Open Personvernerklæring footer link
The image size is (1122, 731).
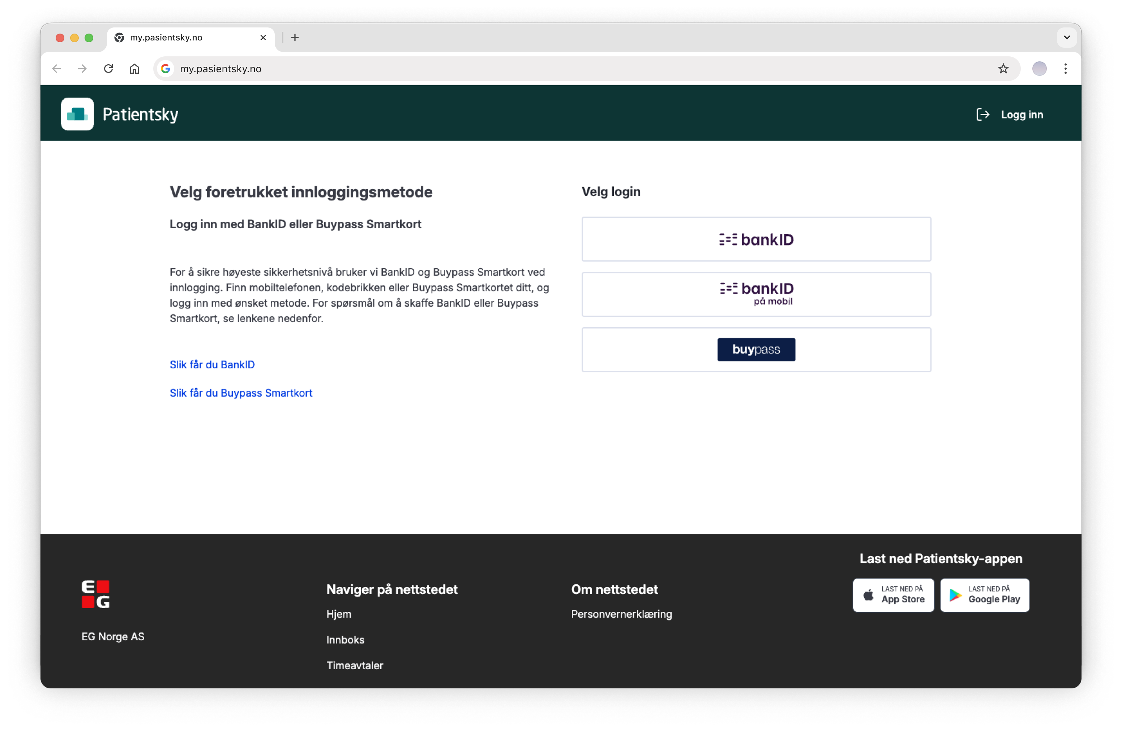coord(621,614)
